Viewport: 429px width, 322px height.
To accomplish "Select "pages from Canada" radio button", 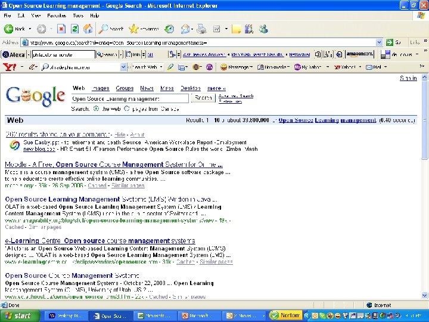I will (127, 109).
